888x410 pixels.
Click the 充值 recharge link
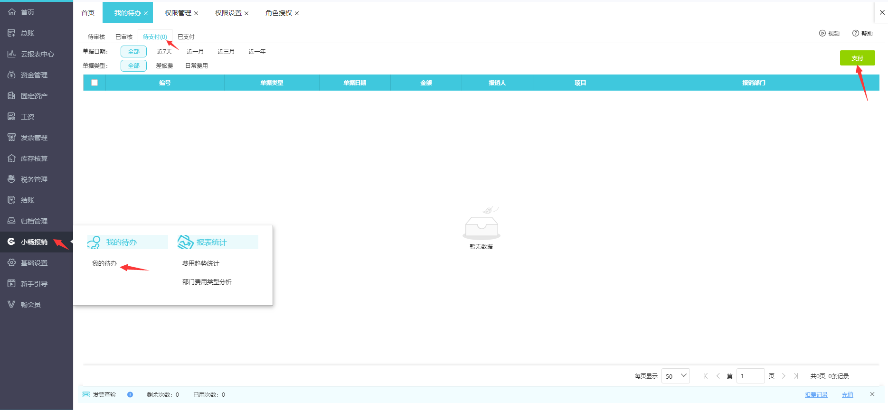tap(848, 395)
